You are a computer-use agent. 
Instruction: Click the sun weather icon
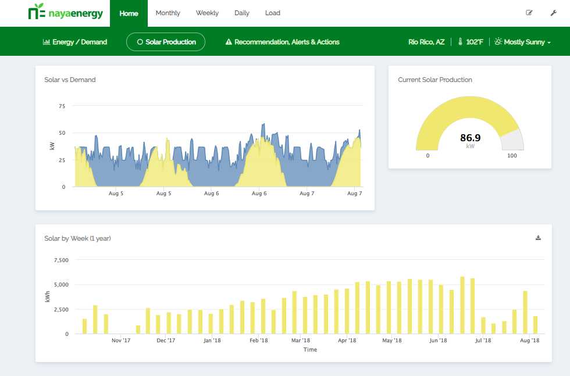coord(498,42)
